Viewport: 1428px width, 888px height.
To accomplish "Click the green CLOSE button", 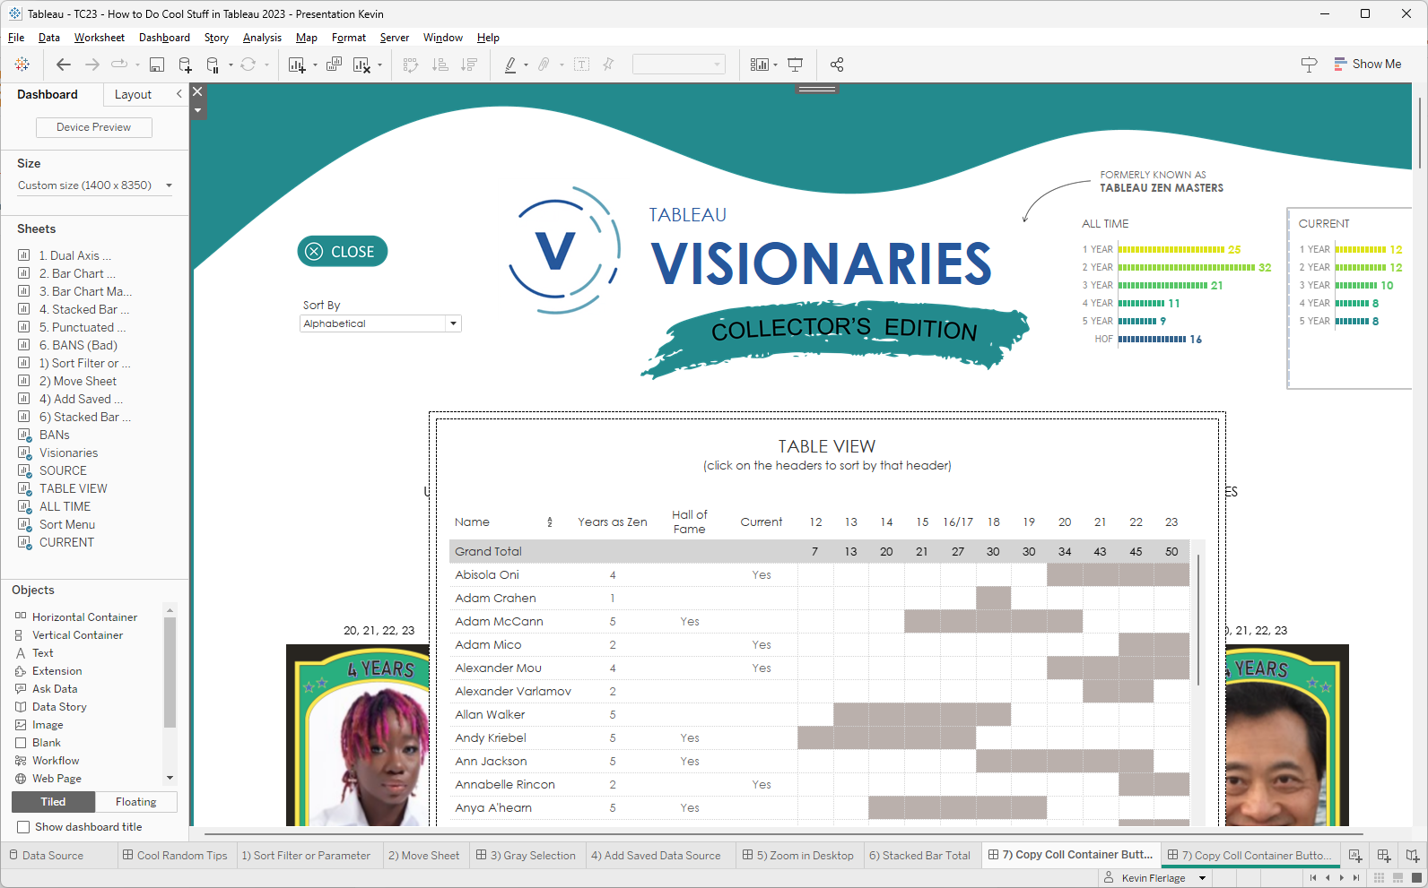I will 343,252.
